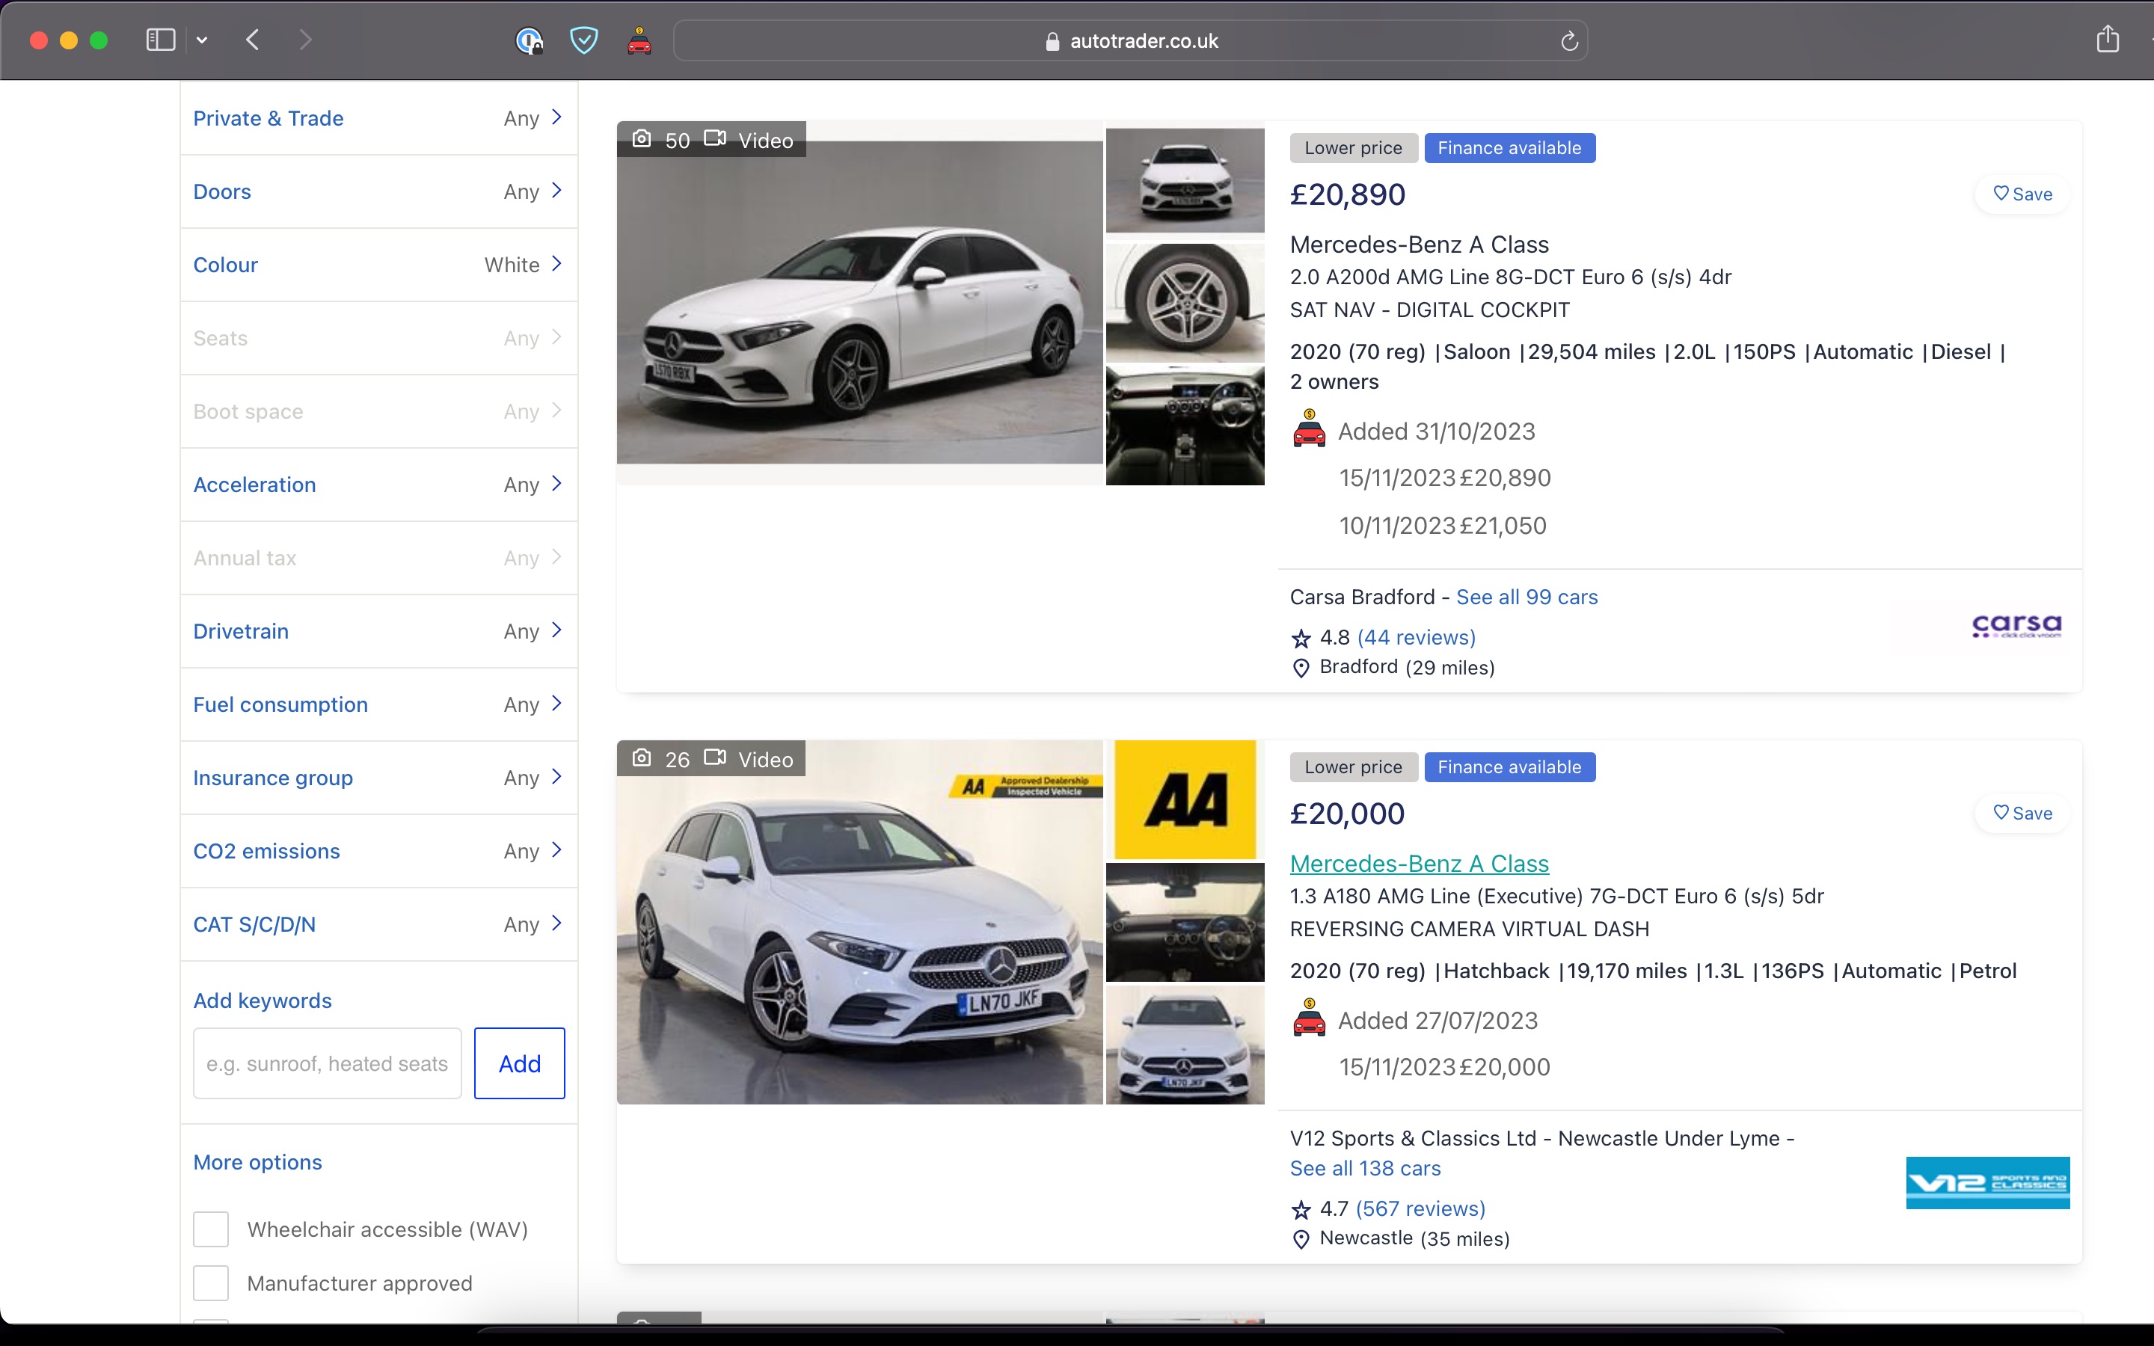
Task: Open the underlined Mercedes-Benz A Class link
Action: click(x=1420, y=864)
